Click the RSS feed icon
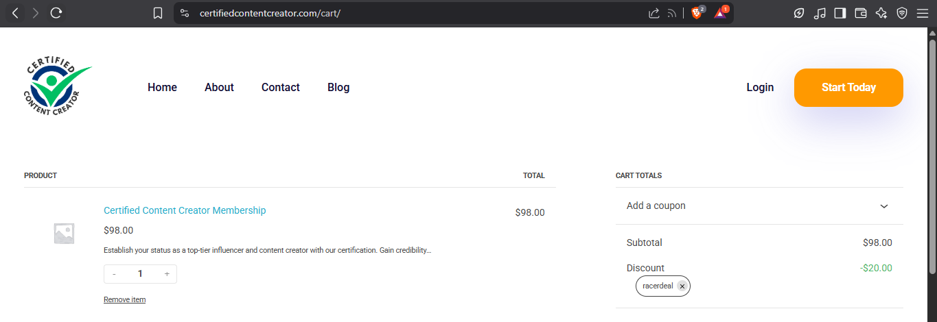 (x=672, y=13)
